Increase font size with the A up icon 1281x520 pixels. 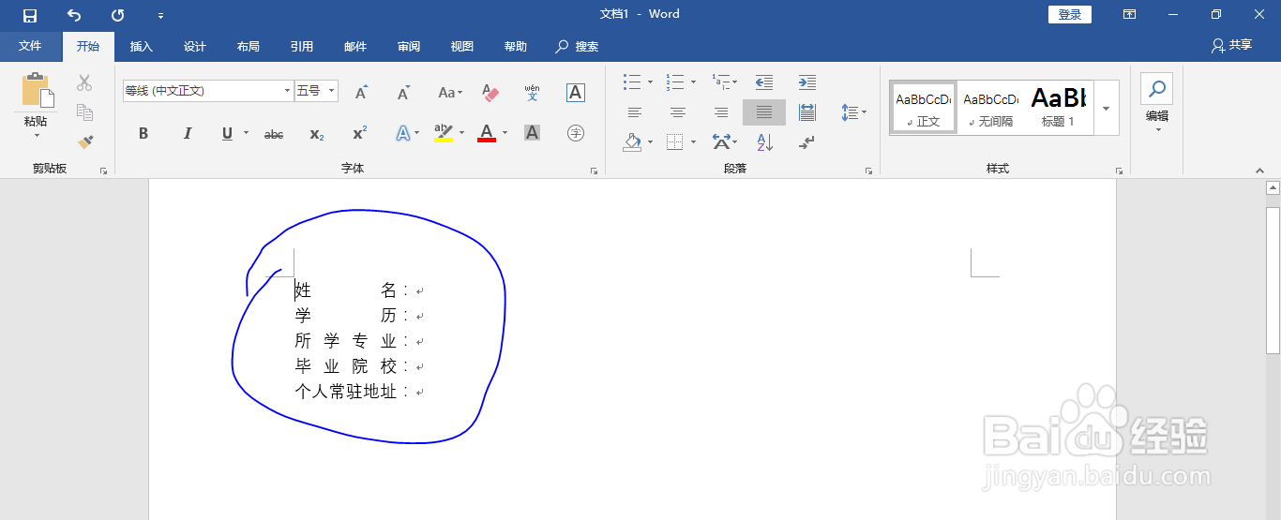click(x=361, y=92)
